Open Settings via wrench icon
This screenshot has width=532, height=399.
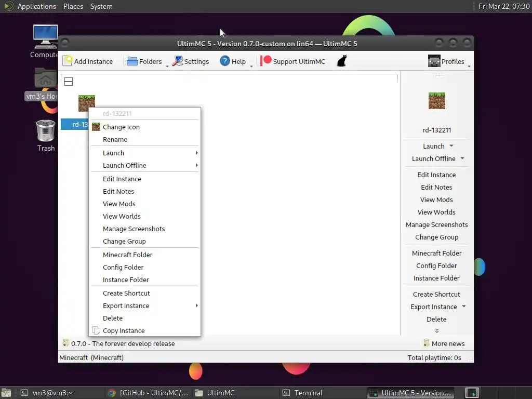(178, 61)
